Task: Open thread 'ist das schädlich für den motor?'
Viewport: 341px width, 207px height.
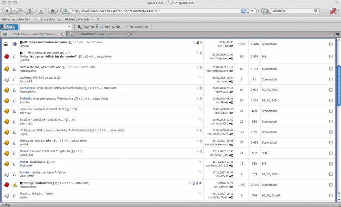Action: click(x=53, y=57)
